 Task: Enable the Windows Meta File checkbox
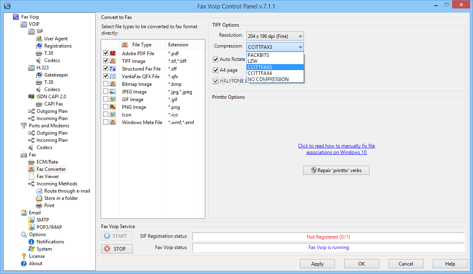pyautogui.click(x=105, y=122)
